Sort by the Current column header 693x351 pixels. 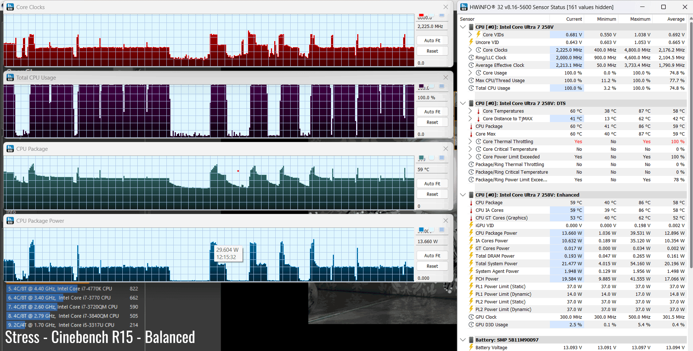567,19
